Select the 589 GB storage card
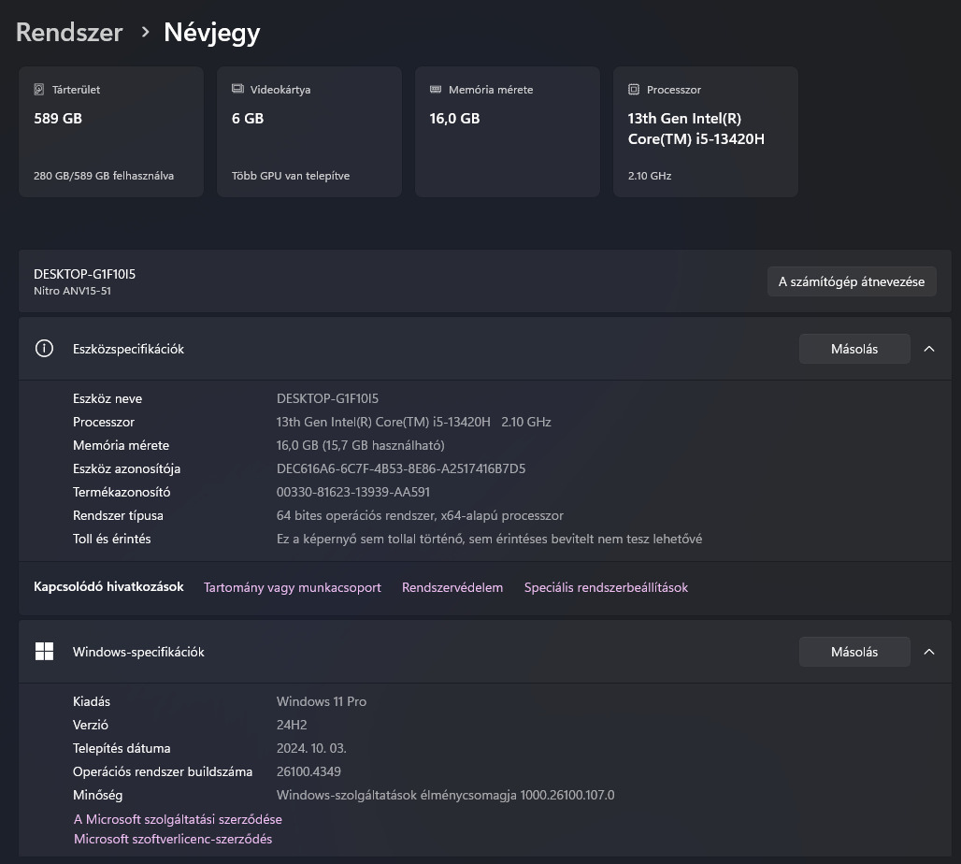Viewport: 961px width, 864px height. [111, 132]
